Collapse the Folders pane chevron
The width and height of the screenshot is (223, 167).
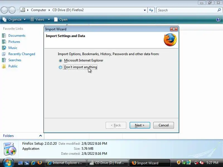[40, 136]
